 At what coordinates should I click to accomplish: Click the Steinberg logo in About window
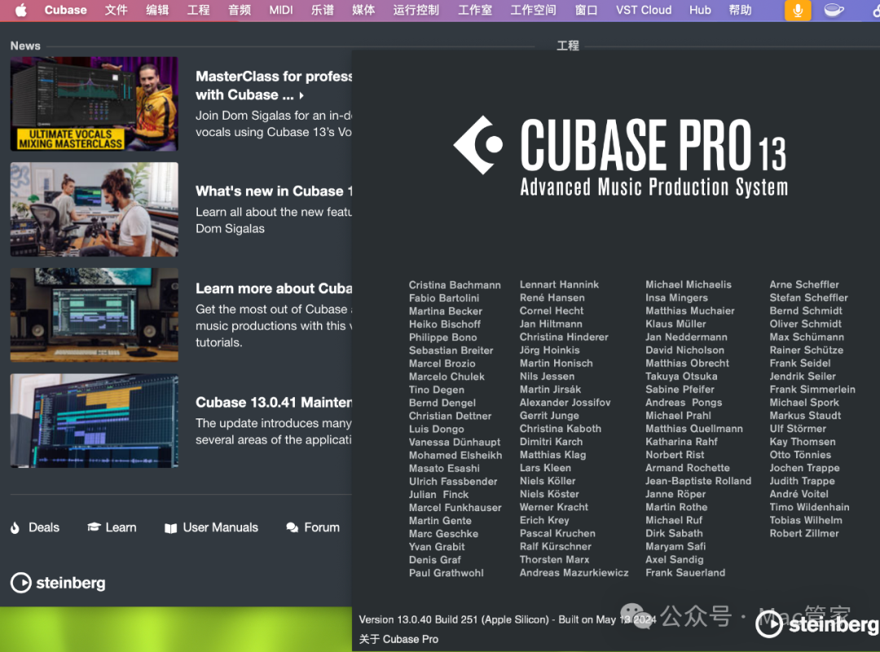click(x=817, y=624)
